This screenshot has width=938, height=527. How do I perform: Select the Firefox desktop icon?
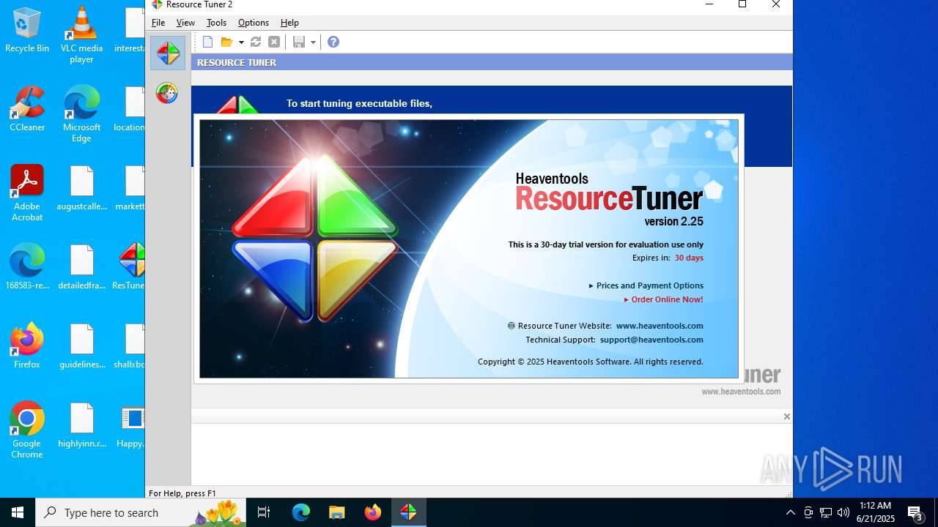(x=27, y=347)
